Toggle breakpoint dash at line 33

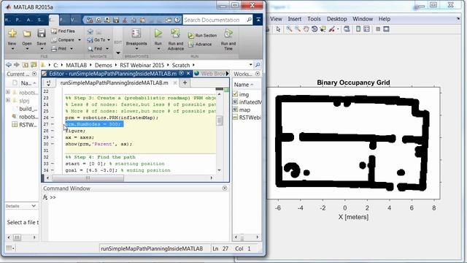[53, 164]
